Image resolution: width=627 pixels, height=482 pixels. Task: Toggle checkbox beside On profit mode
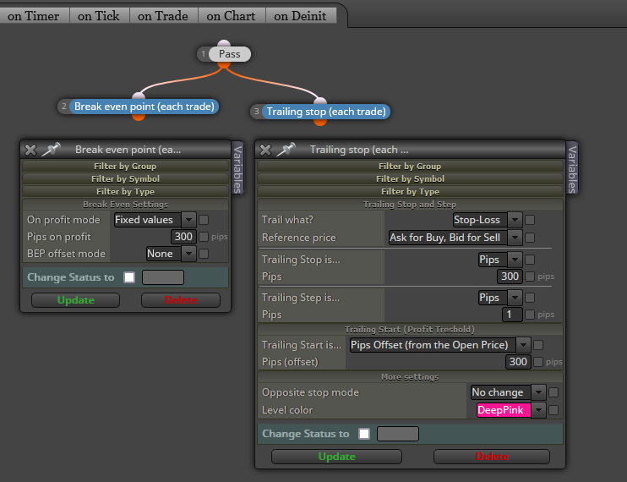click(x=204, y=220)
